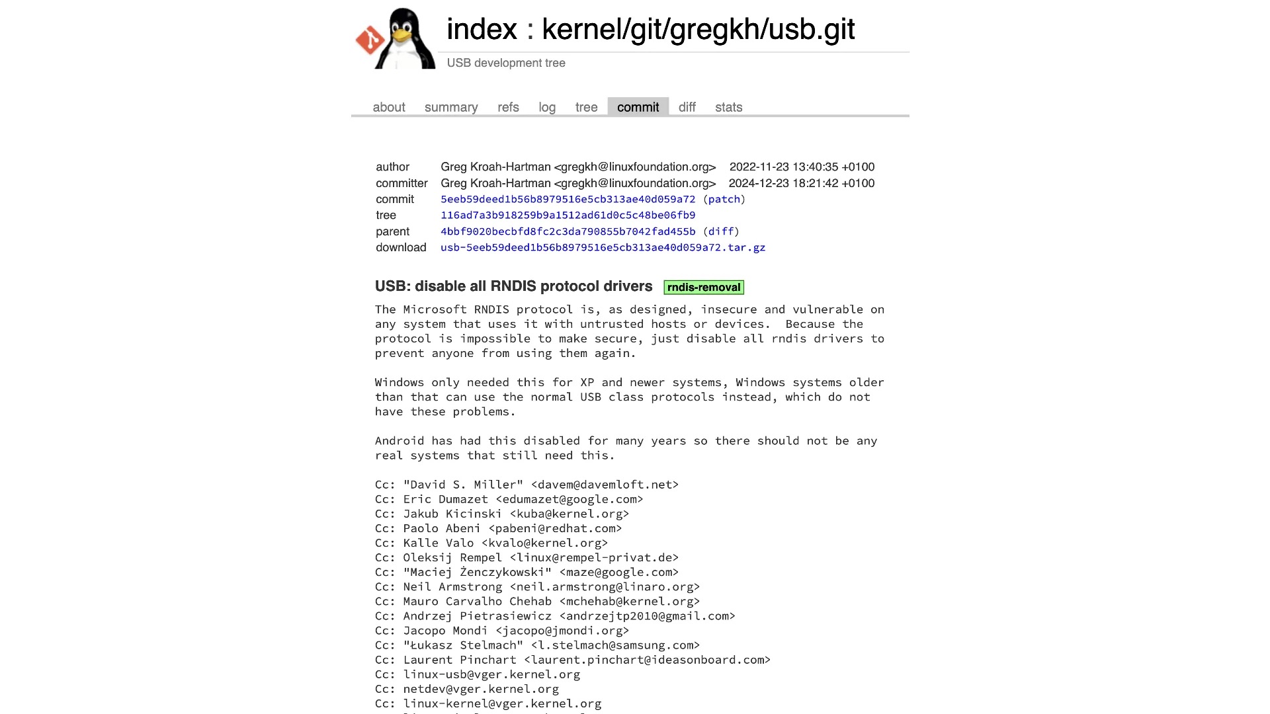Download the tar.gz archive file
Viewport: 1270px width, 714px height.
(x=603, y=248)
